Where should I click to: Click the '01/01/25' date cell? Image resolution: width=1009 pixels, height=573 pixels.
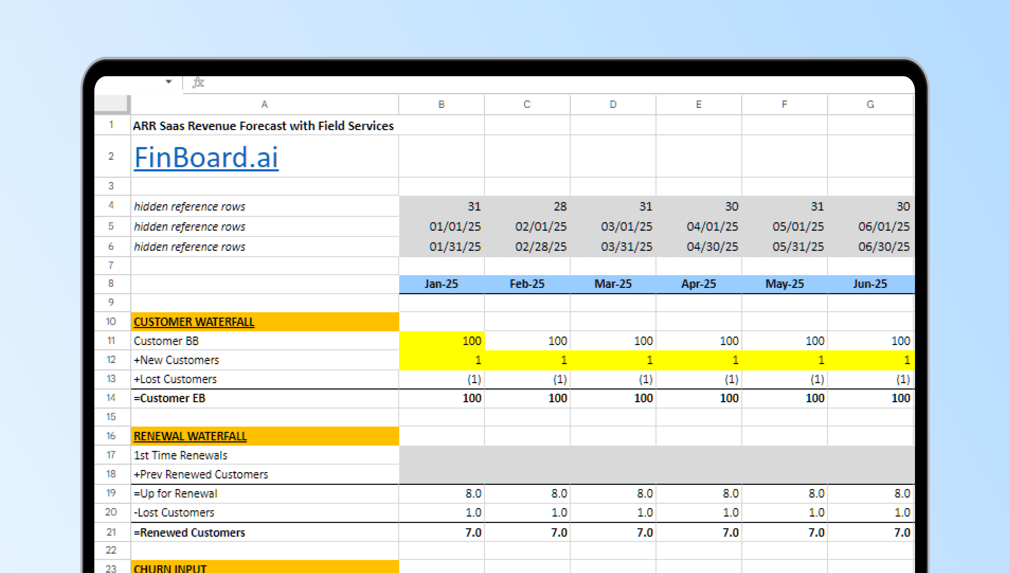pos(441,226)
